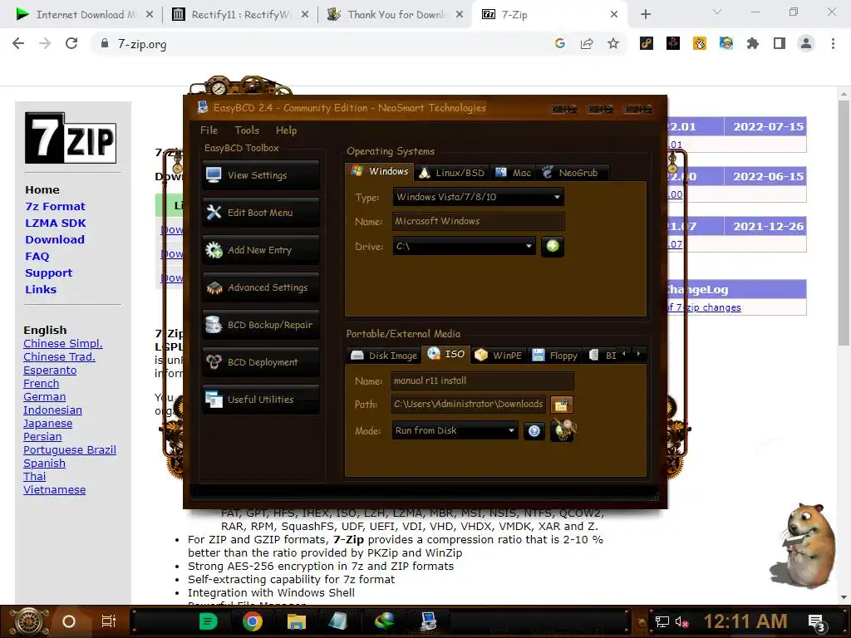Screen dimensions: 851x638
Task: Open Chrome tab search chevron
Action: pyautogui.click(x=717, y=12)
